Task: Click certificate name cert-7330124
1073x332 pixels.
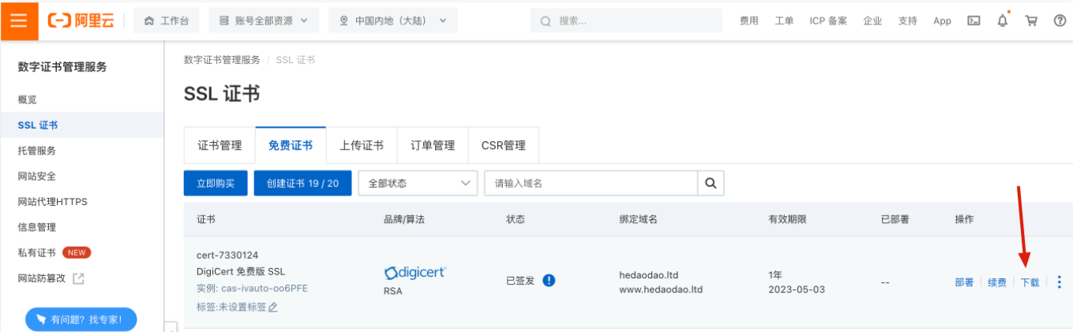Action: click(x=227, y=256)
